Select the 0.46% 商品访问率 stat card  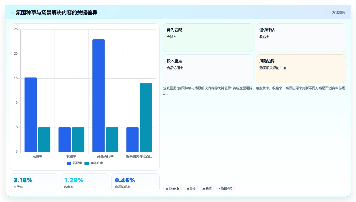pyautogui.click(x=135, y=183)
